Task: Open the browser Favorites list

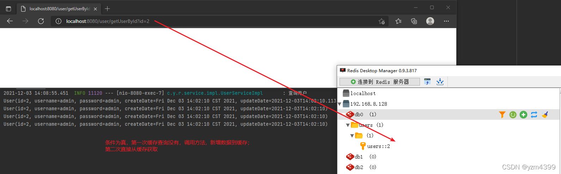Action: pos(398,21)
